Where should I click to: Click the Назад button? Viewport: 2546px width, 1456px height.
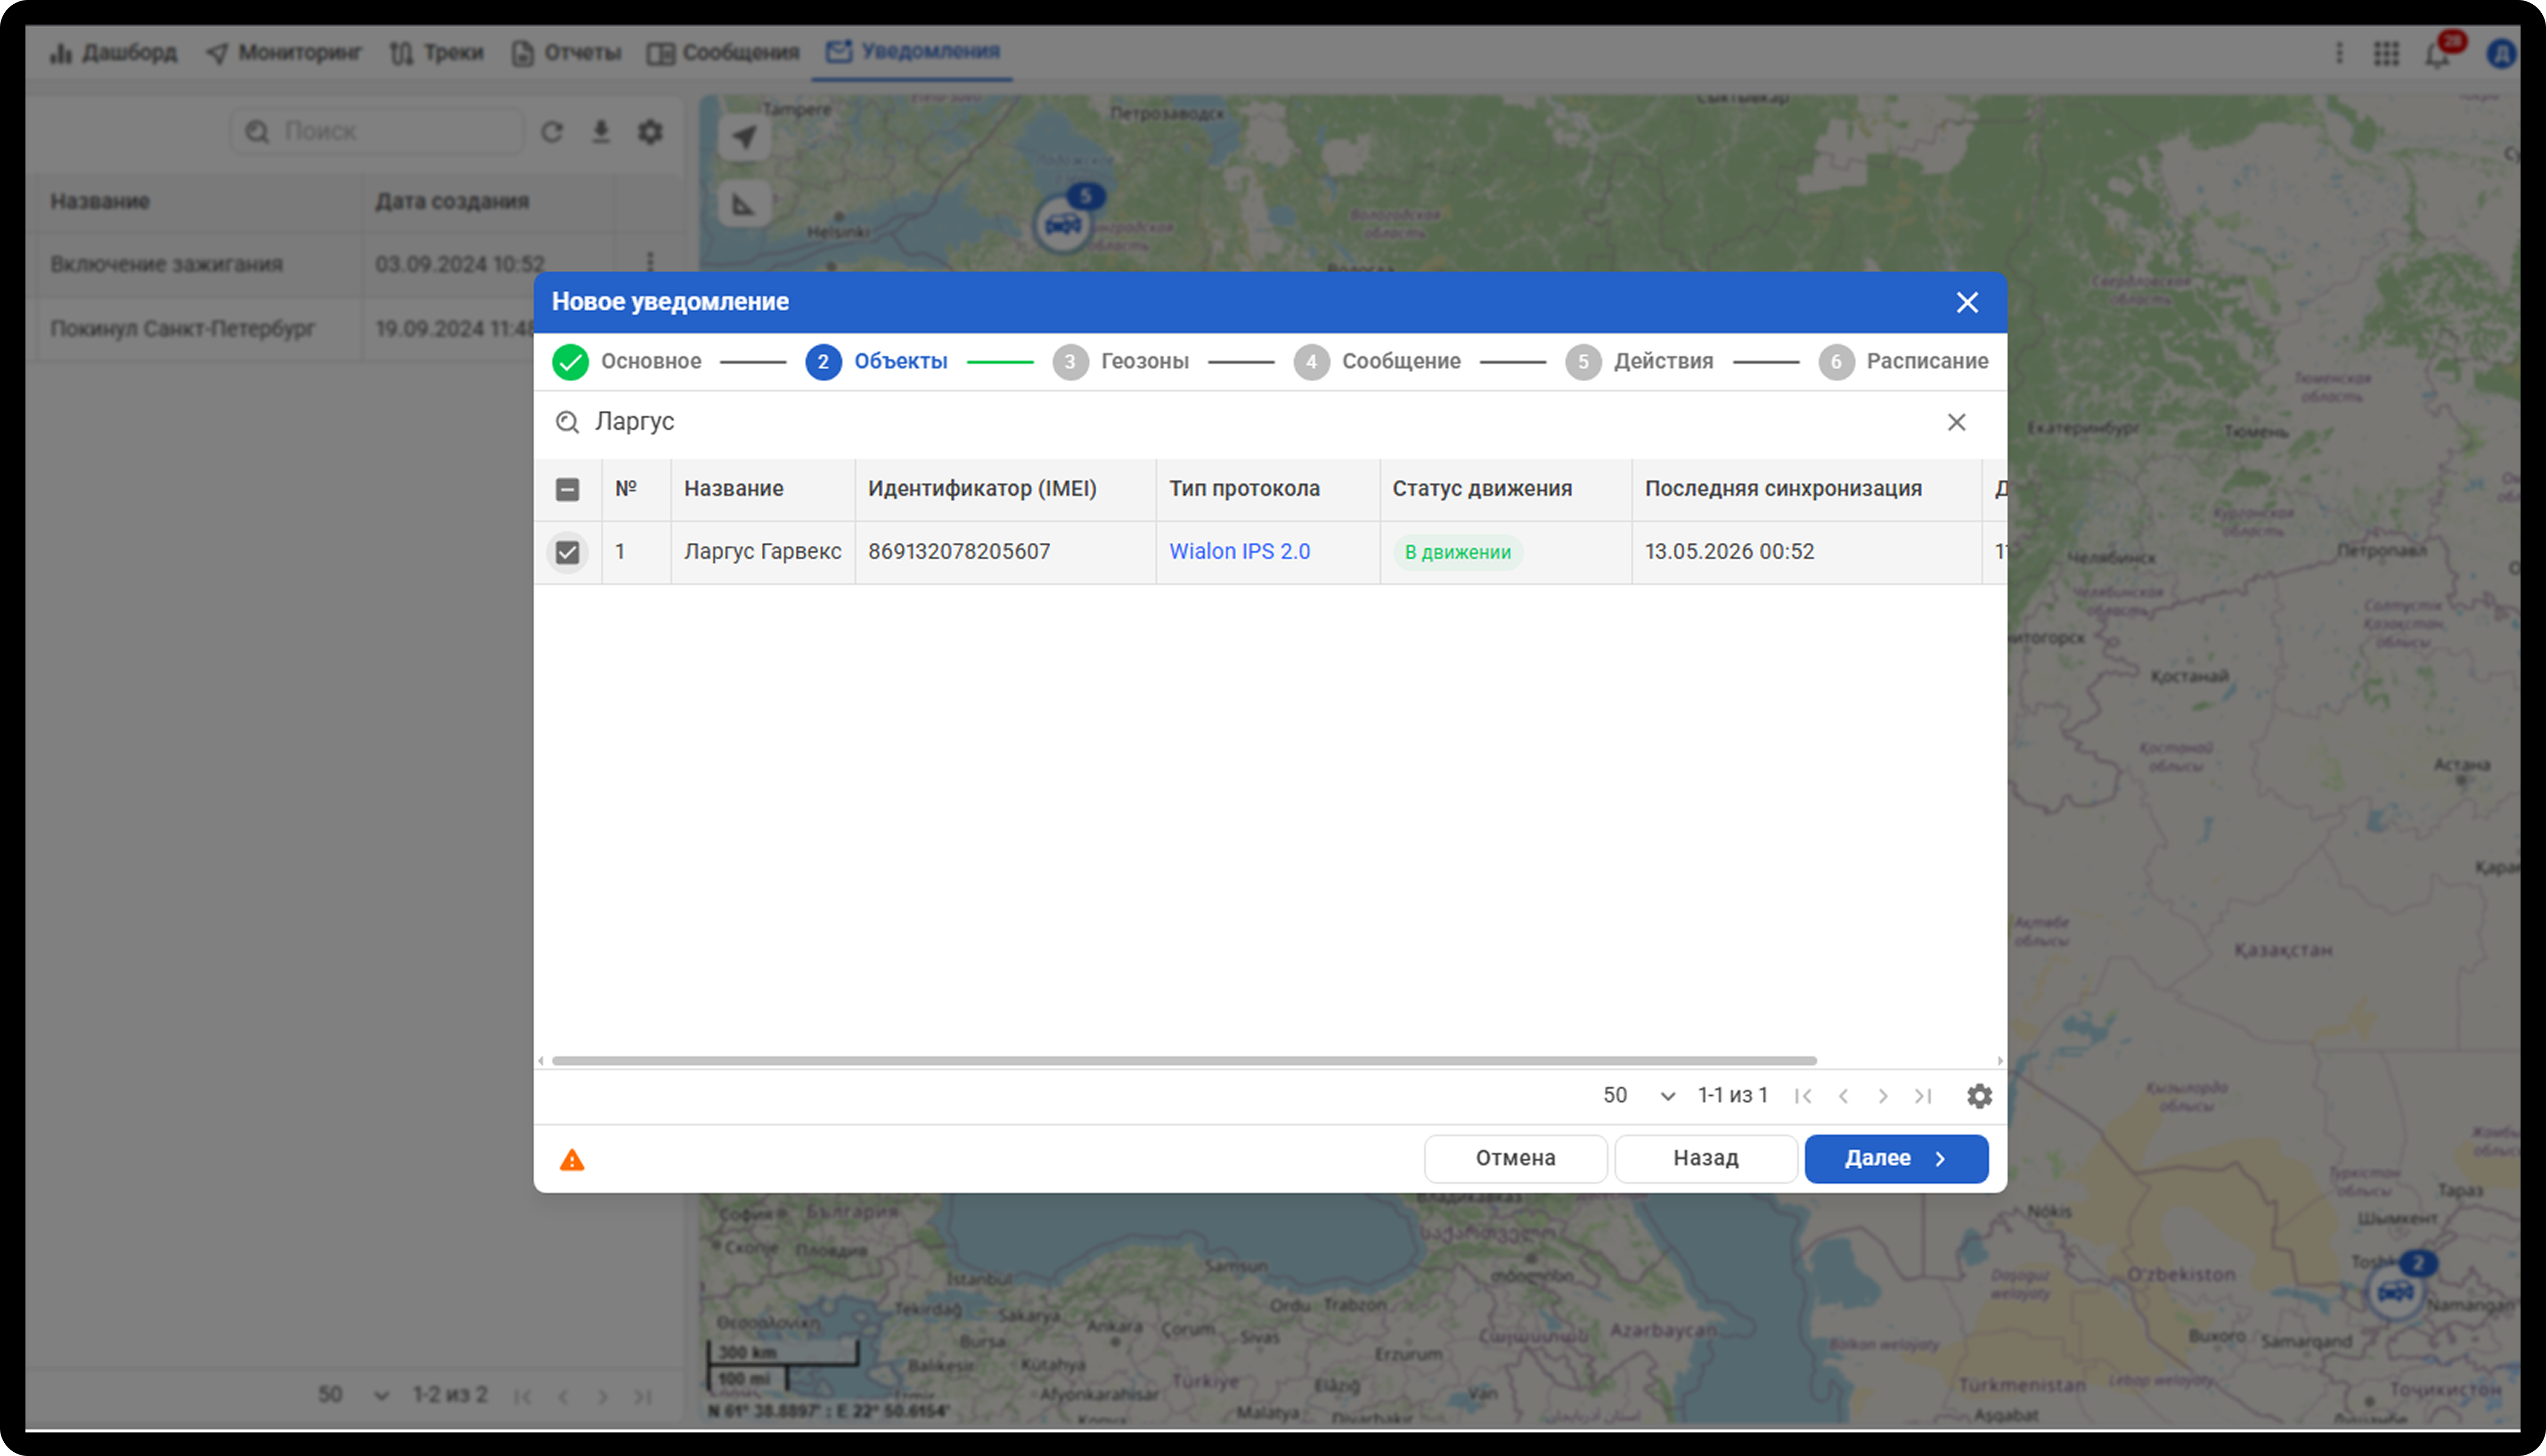[1706, 1158]
